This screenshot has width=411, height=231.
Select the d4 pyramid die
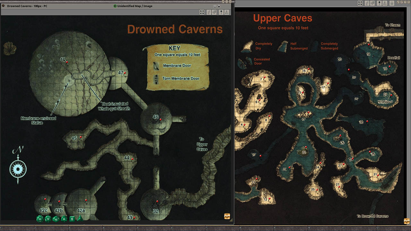[80, 219]
